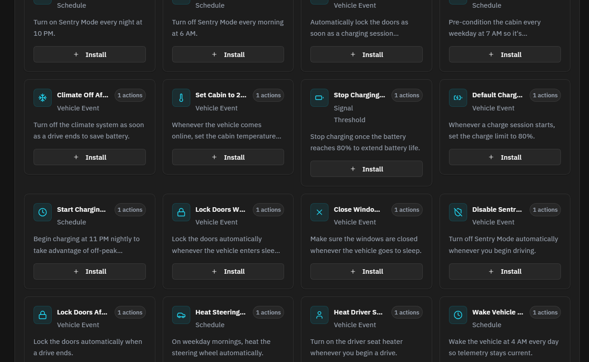Viewport: 589px width, 362px height.
Task: Select the "Climate Off Af..." card title
Action: (83, 95)
